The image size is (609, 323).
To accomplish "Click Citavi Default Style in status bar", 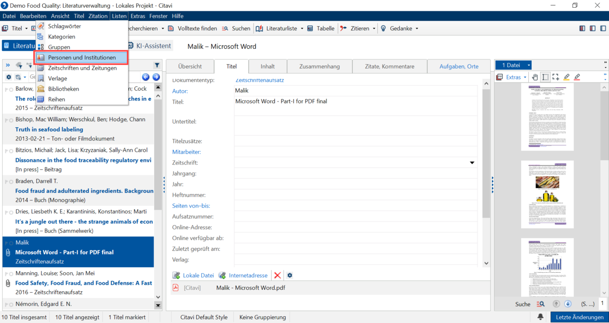I will (x=204, y=317).
